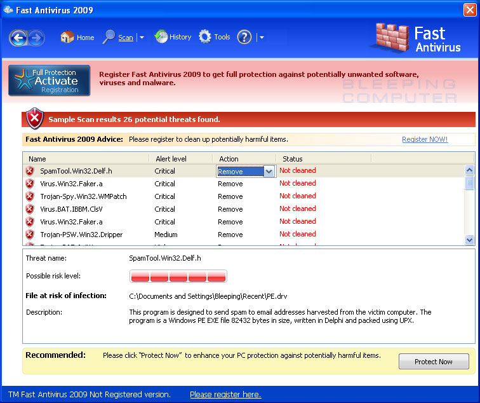Click the Sample Scan results 26 threats banner
The width and height of the screenshot is (480, 403).
click(x=248, y=120)
